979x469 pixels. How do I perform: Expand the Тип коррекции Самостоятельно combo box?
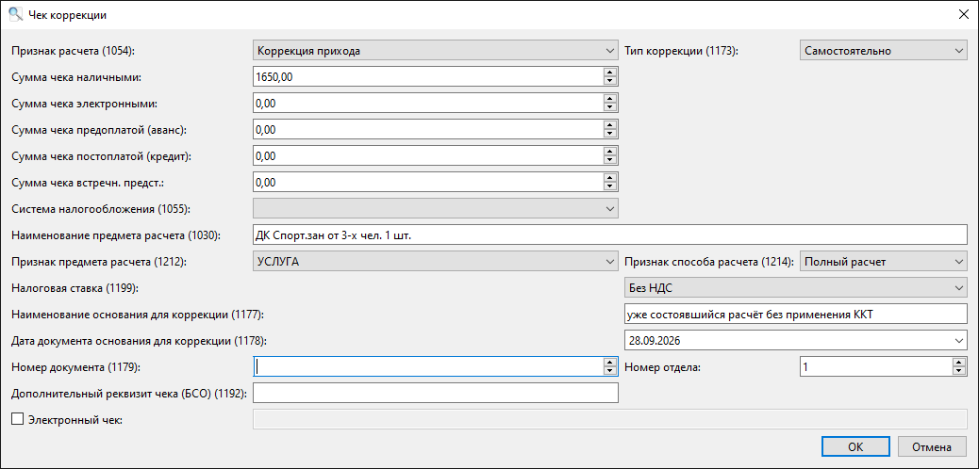point(883,51)
